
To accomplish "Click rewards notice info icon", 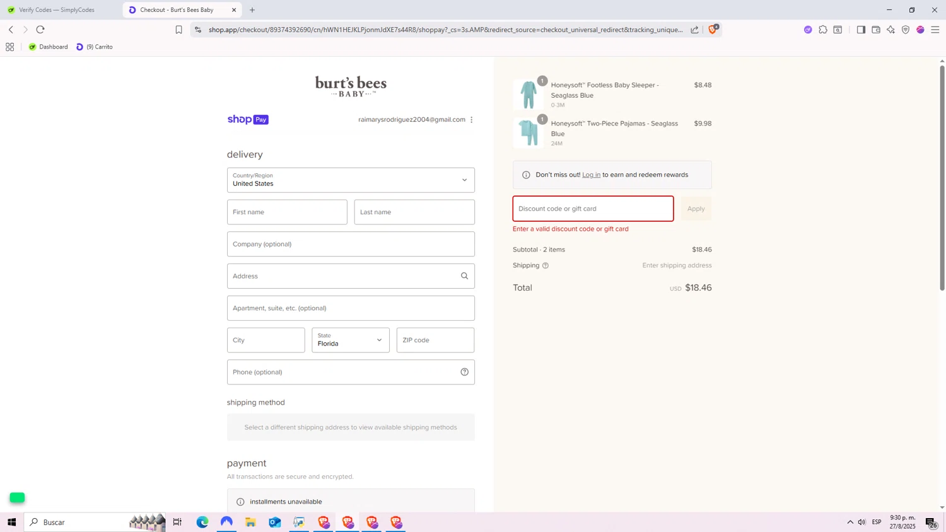I will pyautogui.click(x=526, y=175).
